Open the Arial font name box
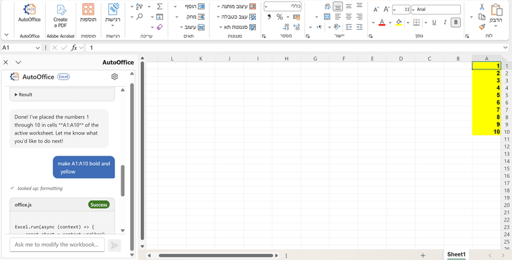 click(436, 10)
